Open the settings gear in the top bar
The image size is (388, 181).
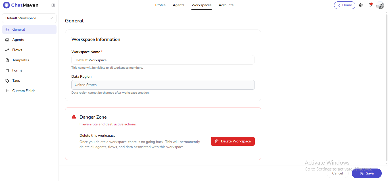pyautogui.click(x=361, y=5)
